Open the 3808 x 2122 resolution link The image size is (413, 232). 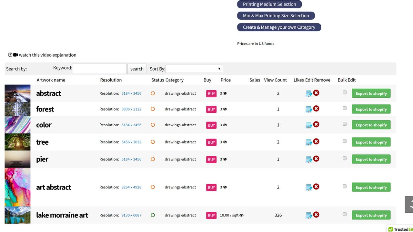pyautogui.click(x=131, y=109)
